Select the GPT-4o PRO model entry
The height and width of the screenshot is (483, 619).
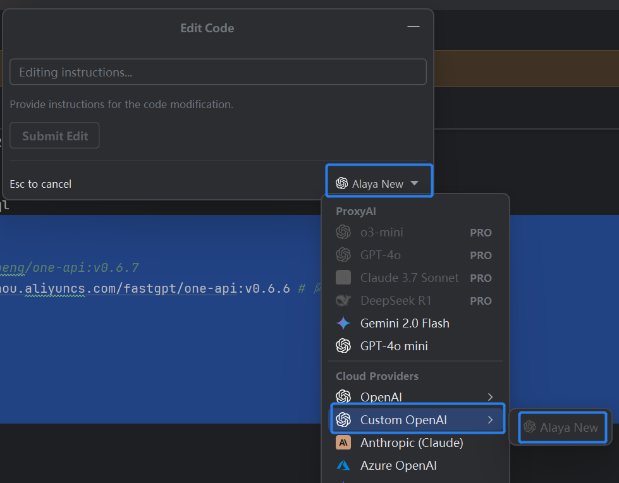(x=381, y=255)
